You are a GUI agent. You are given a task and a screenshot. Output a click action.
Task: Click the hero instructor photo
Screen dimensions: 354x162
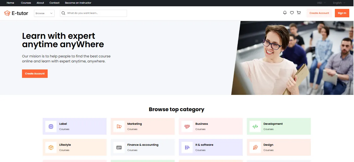(292, 58)
